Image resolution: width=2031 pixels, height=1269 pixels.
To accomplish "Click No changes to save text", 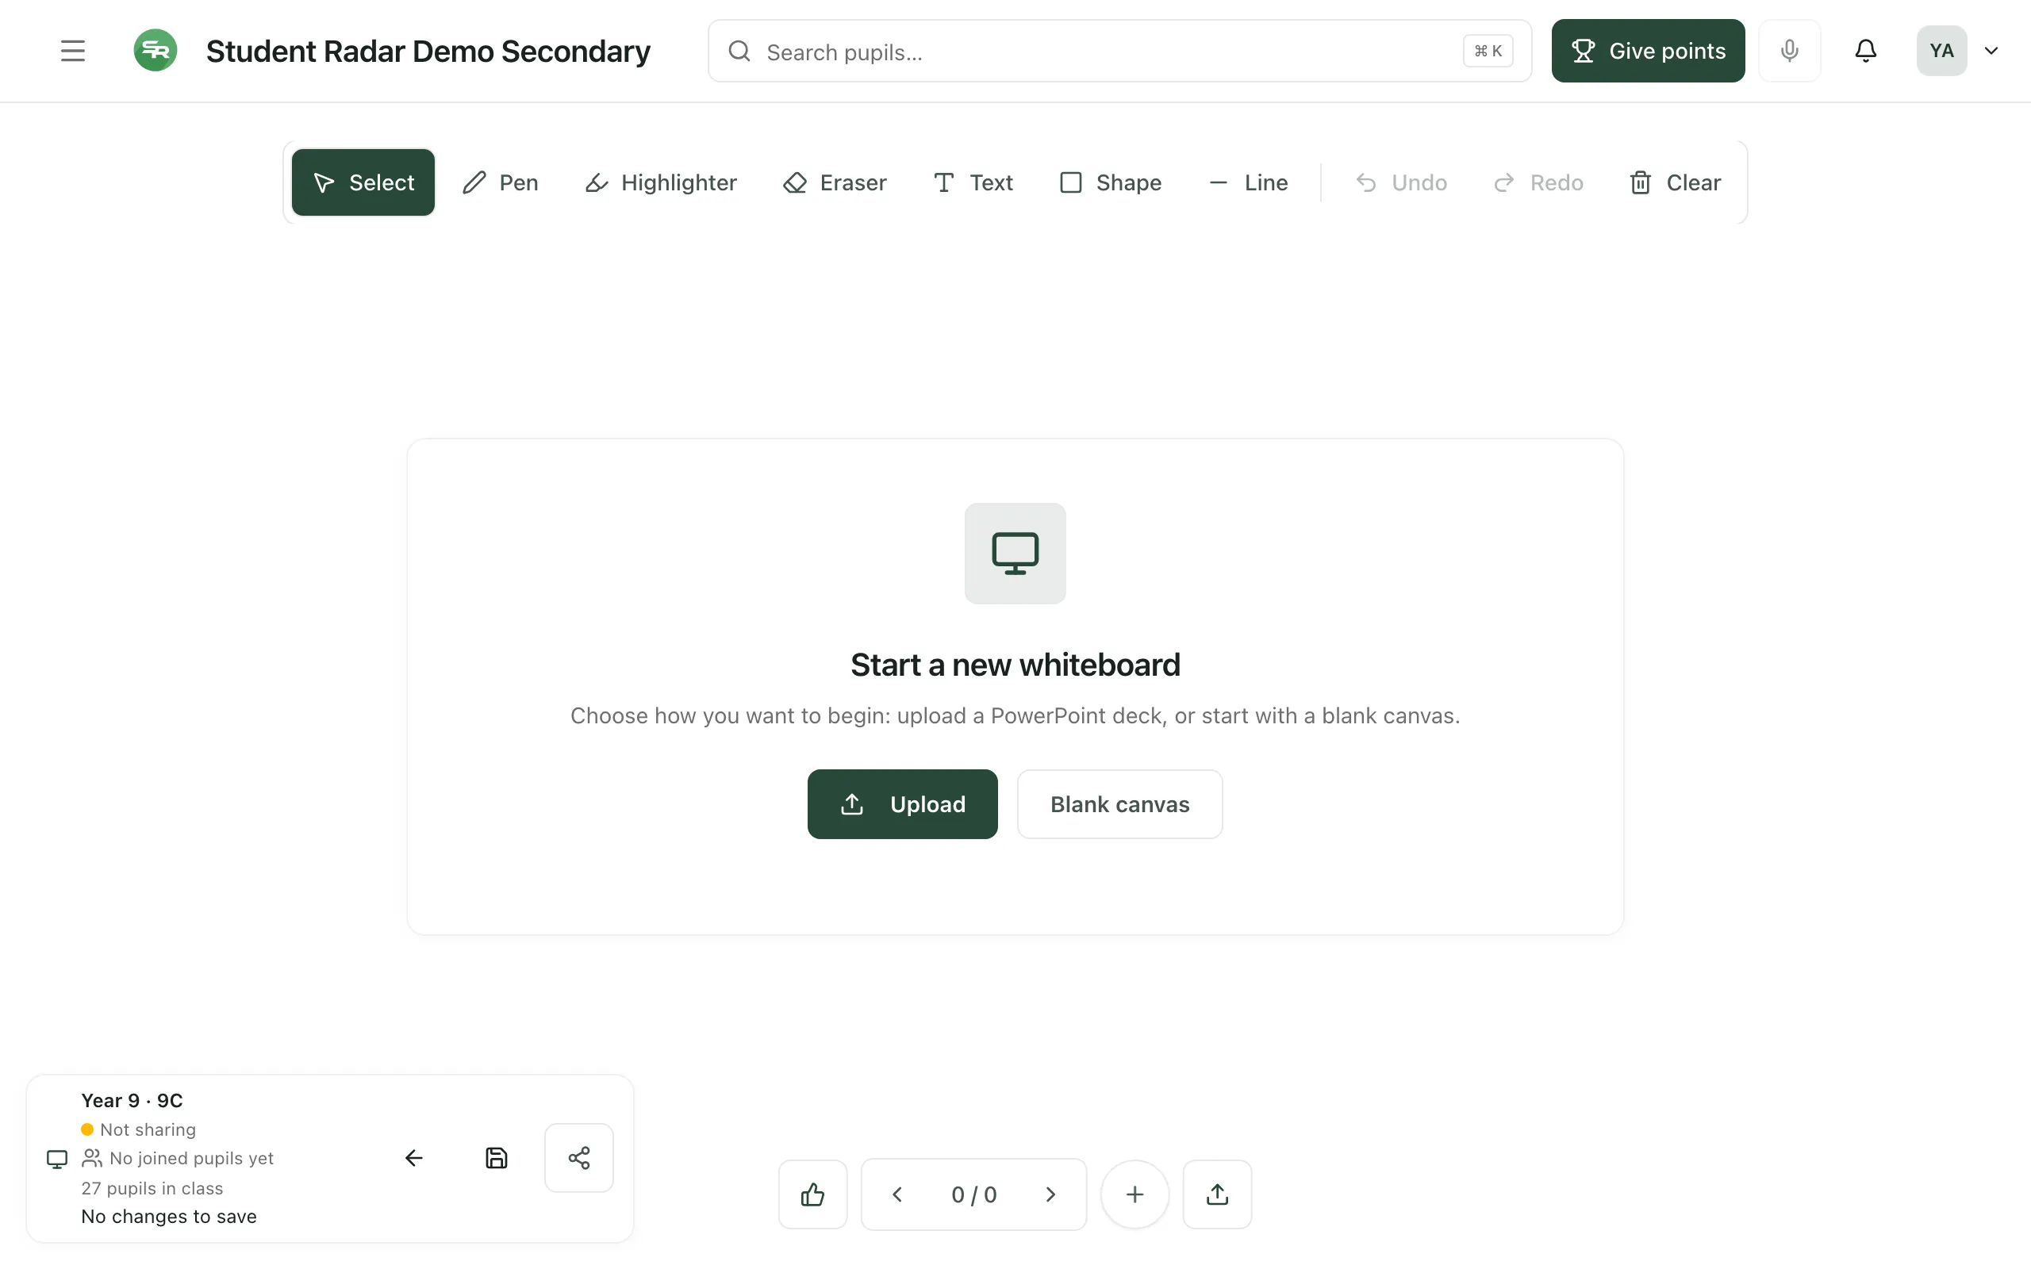I will click(x=169, y=1216).
